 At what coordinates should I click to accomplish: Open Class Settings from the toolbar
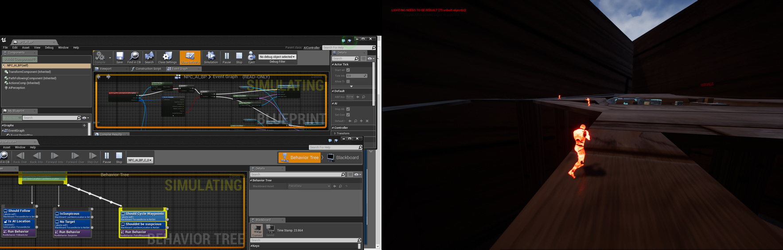pos(168,57)
